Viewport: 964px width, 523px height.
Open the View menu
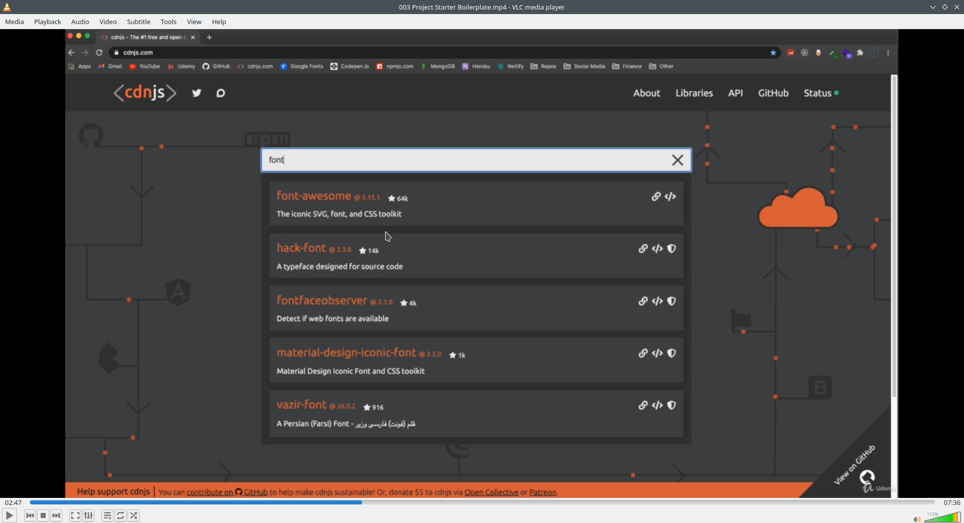[194, 22]
